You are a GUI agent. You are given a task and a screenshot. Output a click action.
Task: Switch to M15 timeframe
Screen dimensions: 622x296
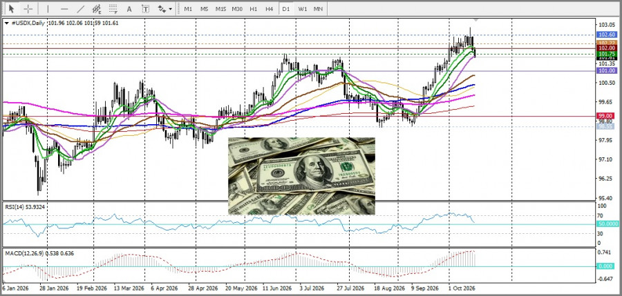[220, 9]
